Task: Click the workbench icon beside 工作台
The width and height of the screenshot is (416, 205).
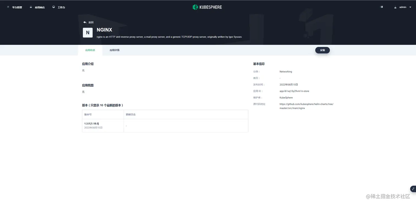Action: pyautogui.click(x=53, y=7)
